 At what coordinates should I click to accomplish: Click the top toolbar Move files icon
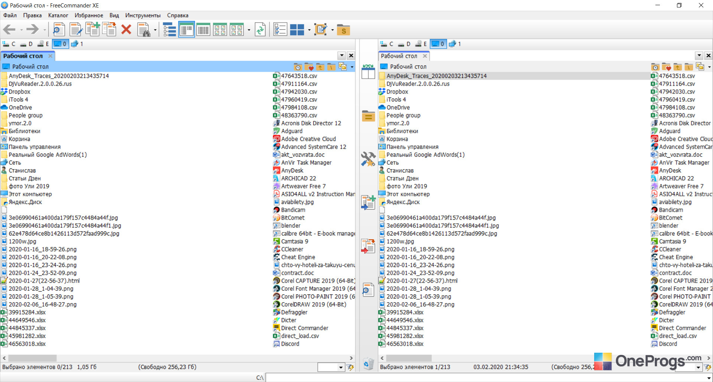[x=109, y=30]
